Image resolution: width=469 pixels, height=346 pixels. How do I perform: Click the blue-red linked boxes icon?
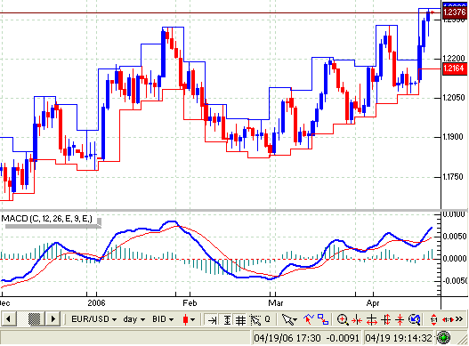[323, 319]
